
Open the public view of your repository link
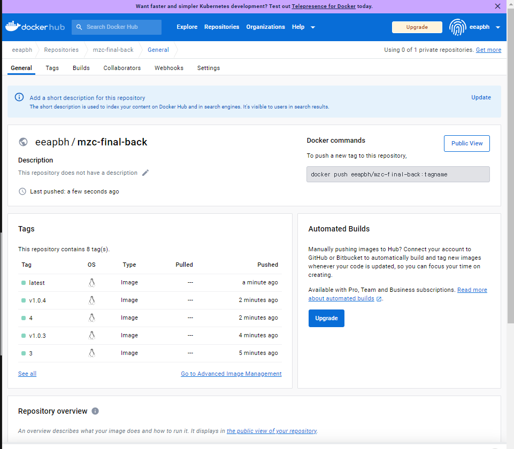point(272,431)
